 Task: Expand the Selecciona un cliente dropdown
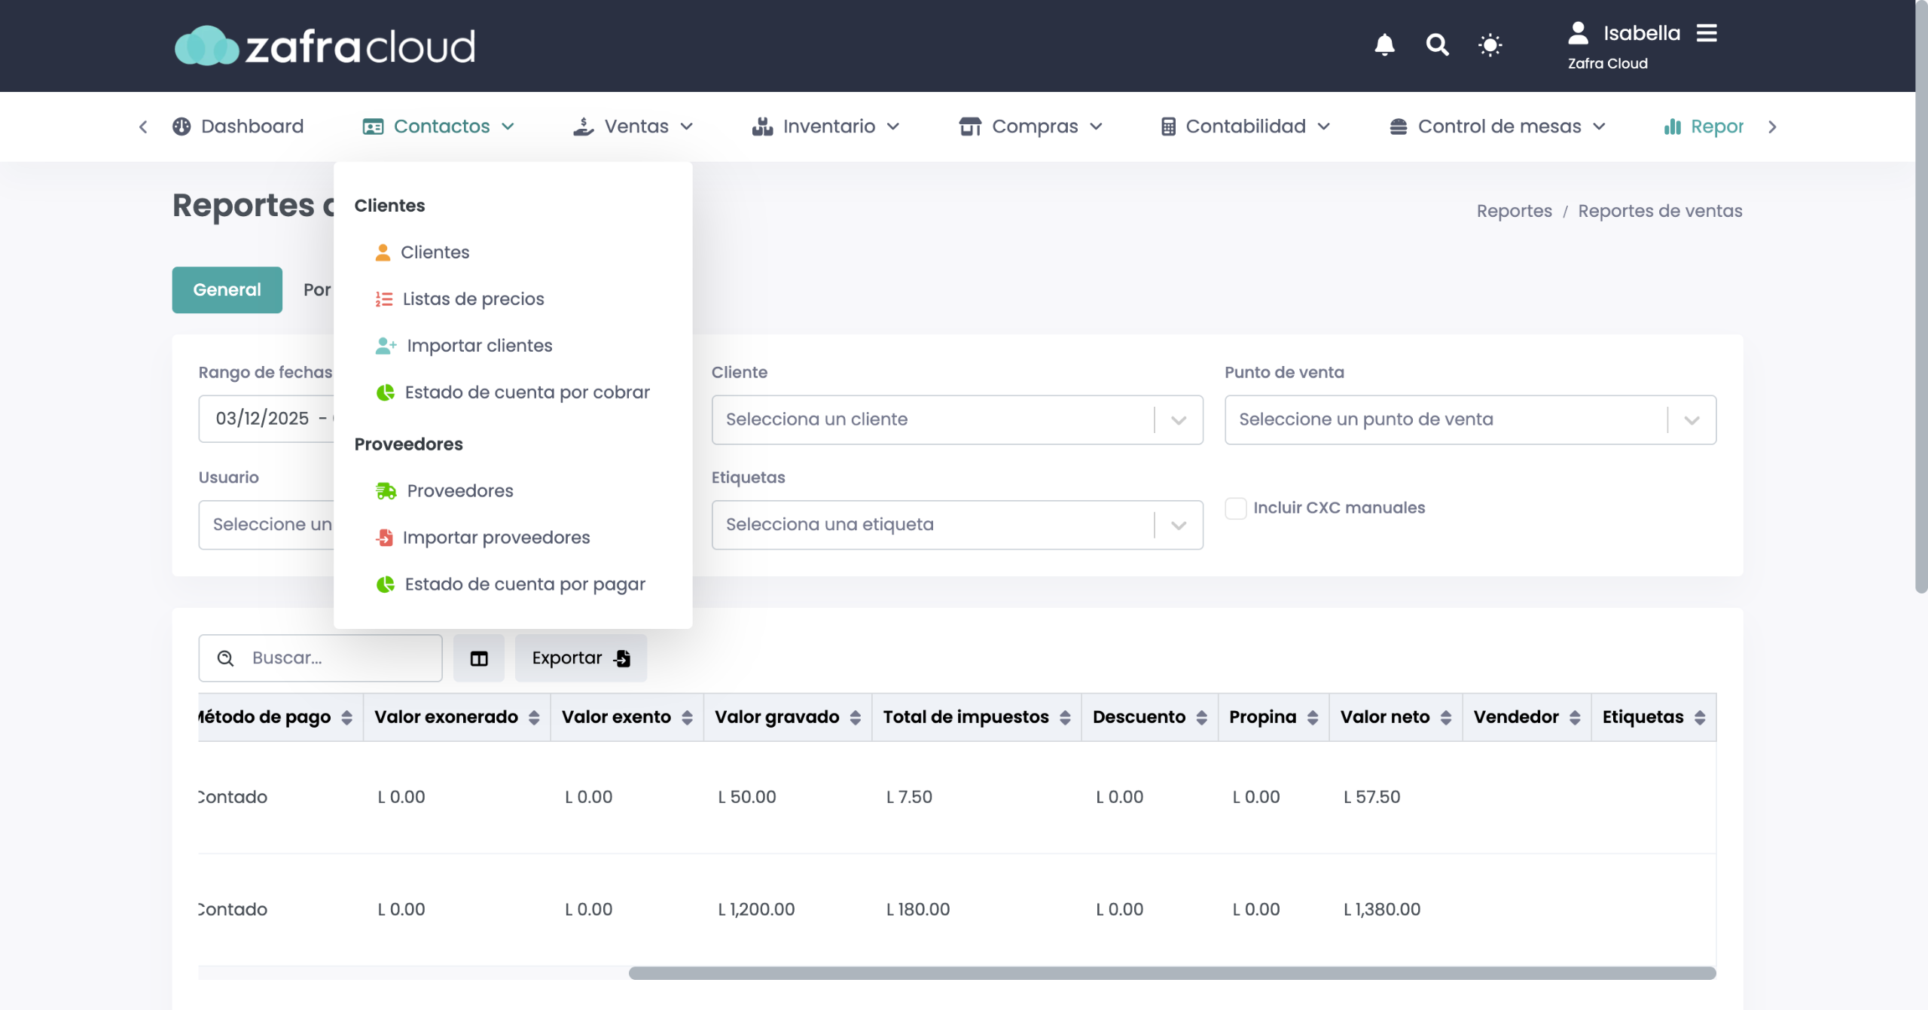1179,420
